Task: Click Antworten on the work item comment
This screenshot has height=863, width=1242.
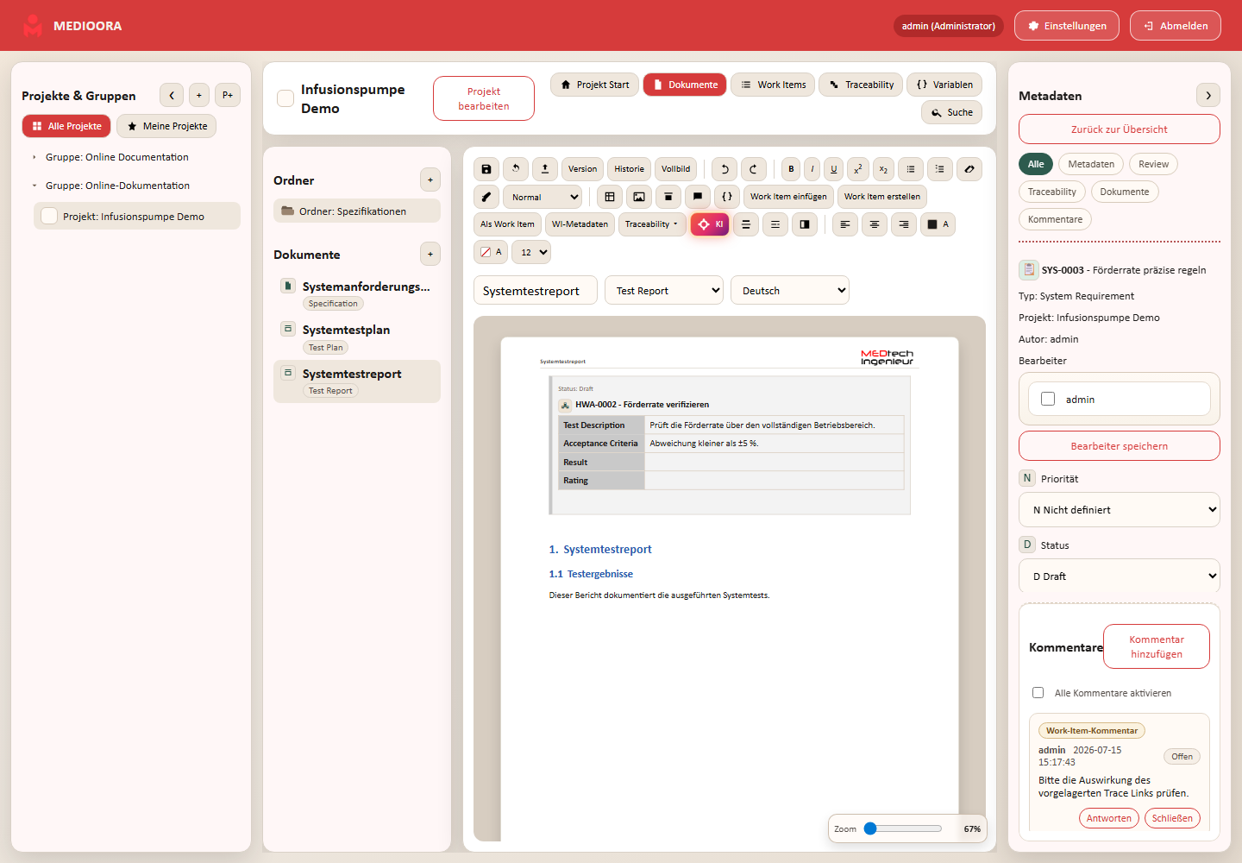Action: 1109,818
